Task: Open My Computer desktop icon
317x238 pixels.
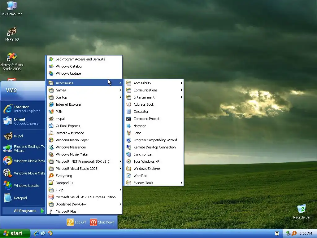Action: (x=12, y=8)
